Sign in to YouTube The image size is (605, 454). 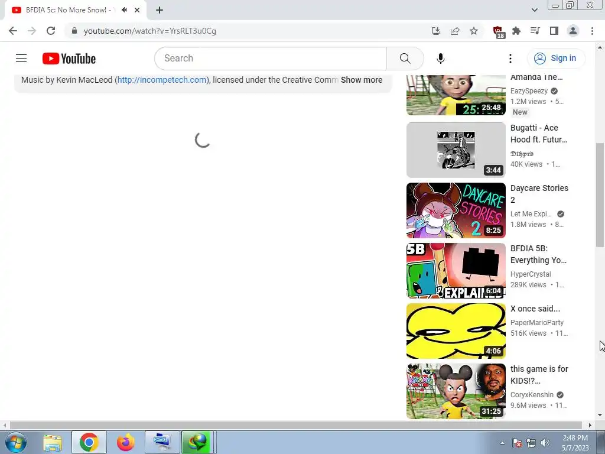tap(556, 59)
